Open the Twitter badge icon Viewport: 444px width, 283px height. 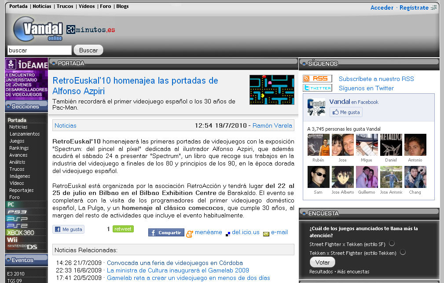click(317, 88)
